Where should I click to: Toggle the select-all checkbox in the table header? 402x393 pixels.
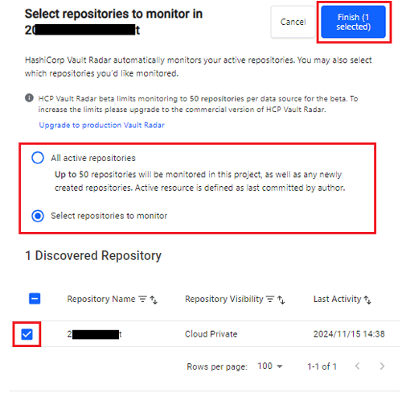35,299
